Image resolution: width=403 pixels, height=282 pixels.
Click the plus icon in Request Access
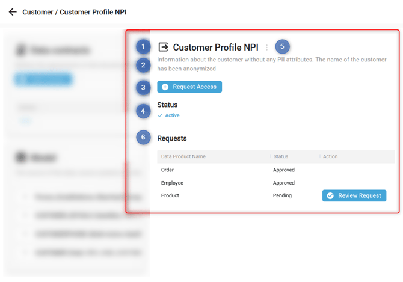pyautogui.click(x=165, y=87)
